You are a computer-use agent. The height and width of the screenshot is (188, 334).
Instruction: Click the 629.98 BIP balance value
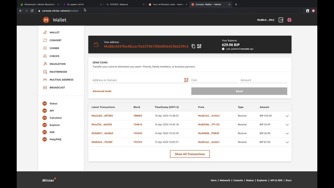coord(231,45)
